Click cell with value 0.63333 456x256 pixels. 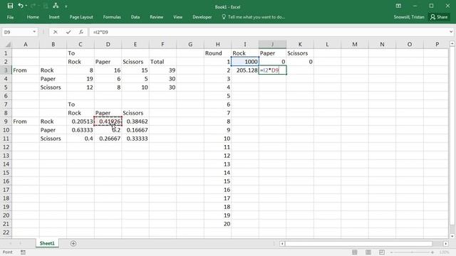[81, 129]
